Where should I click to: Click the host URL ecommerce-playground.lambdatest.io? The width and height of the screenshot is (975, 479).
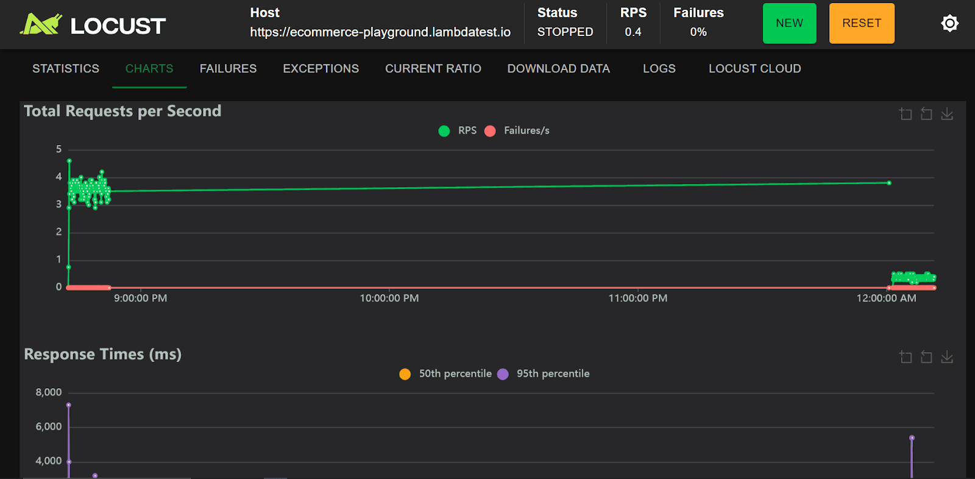coord(380,32)
